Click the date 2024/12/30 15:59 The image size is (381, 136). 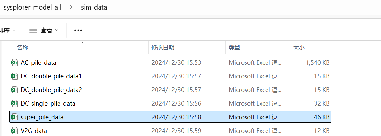point(177,131)
